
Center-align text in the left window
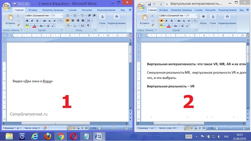point(73,20)
